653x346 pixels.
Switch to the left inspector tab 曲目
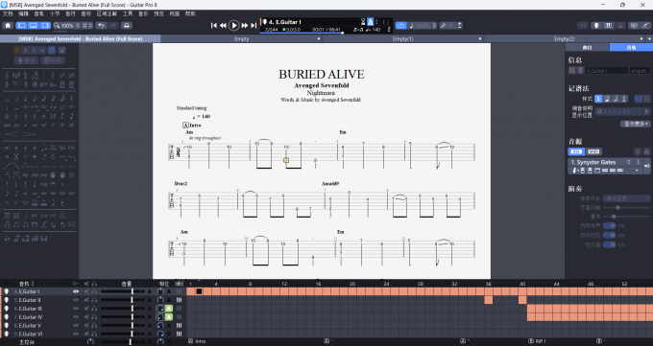(587, 47)
